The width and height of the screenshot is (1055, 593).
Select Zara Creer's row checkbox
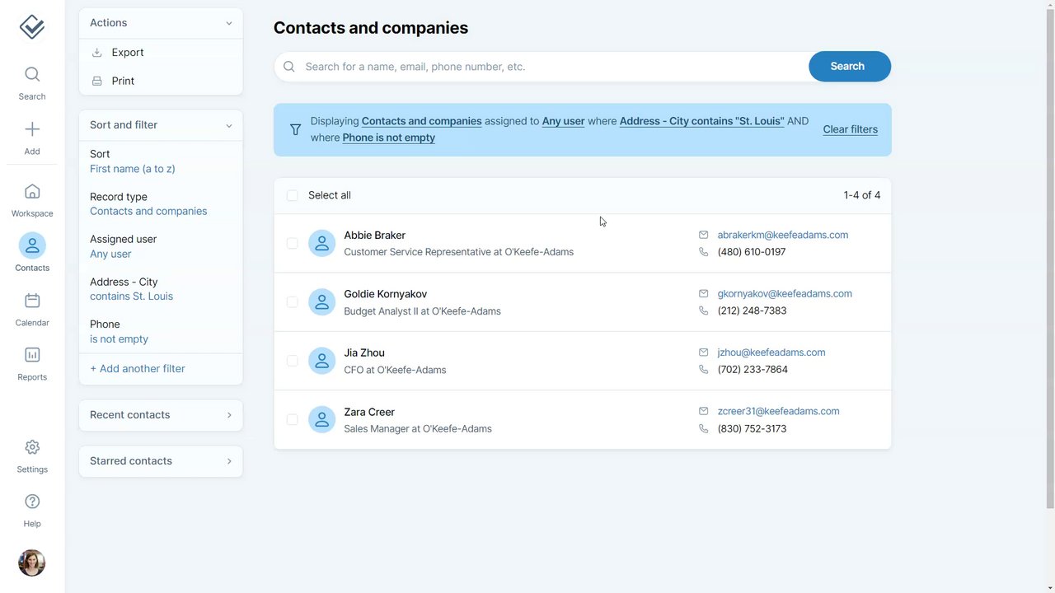(293, 420)
